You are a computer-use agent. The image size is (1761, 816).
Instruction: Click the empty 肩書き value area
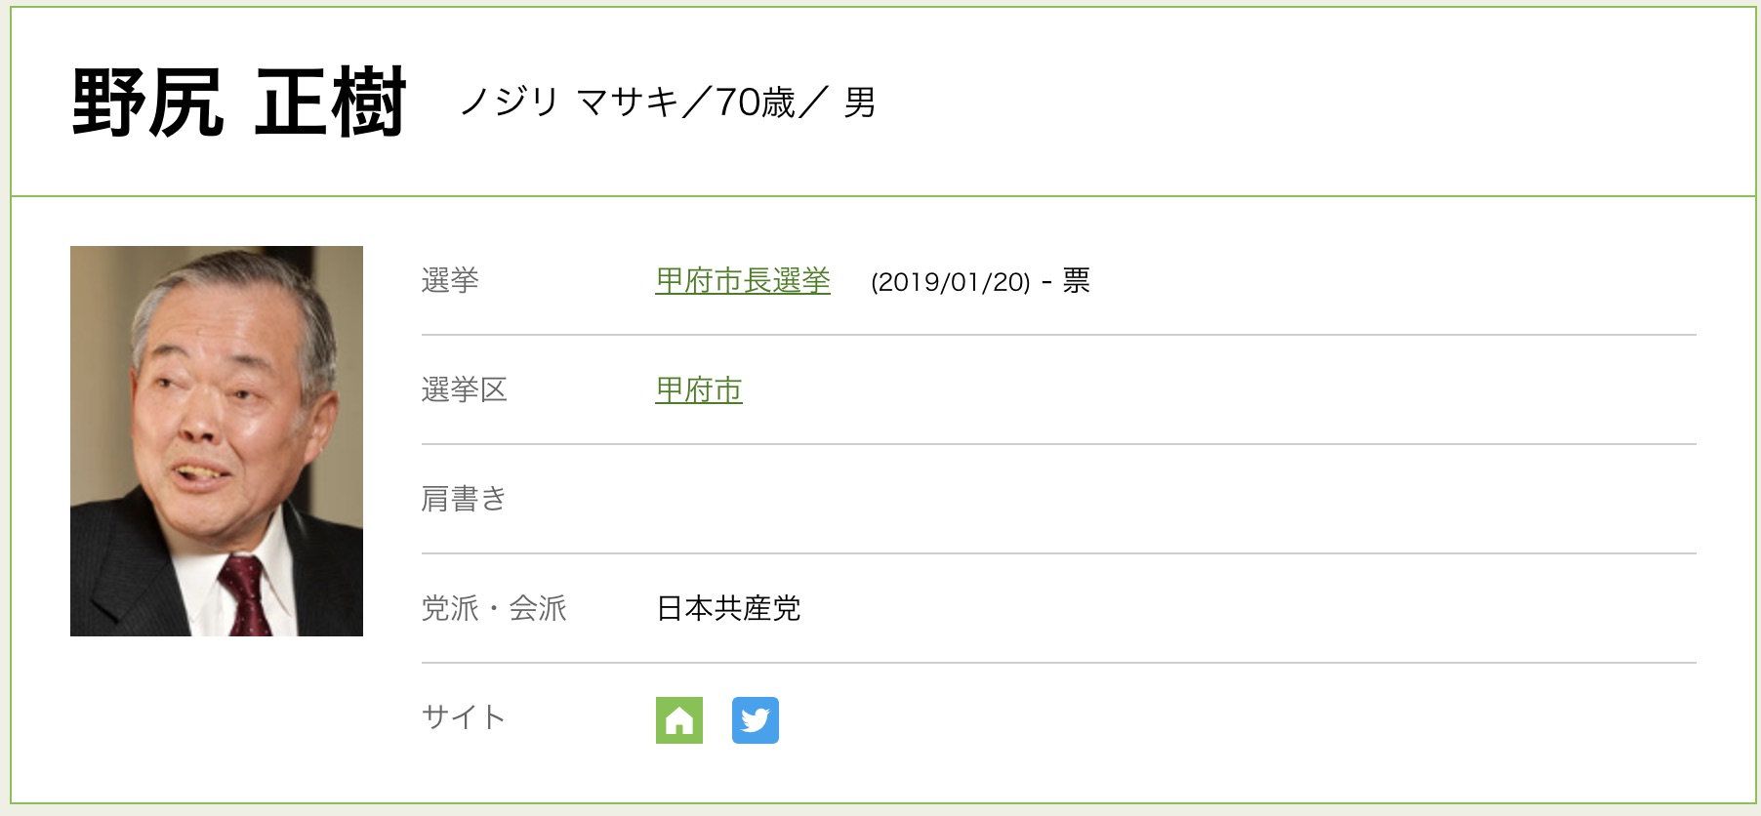[976, 500]
